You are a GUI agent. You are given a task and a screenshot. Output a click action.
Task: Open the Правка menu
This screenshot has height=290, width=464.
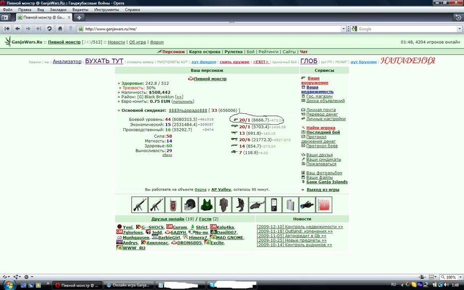tap(24, 9)
